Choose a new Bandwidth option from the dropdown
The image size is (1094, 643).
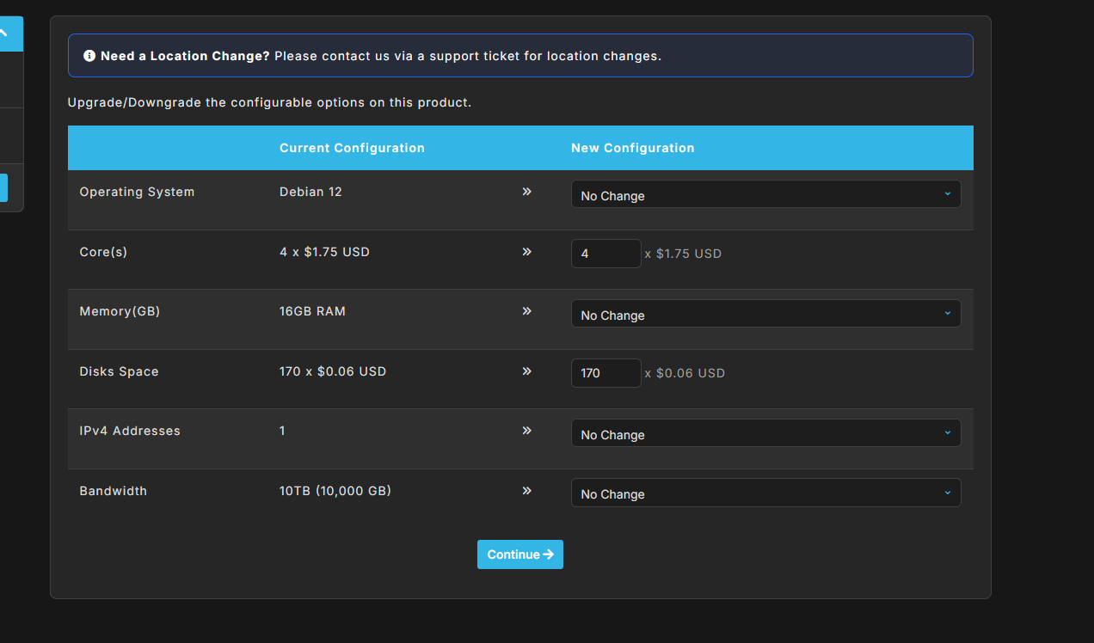coord(765,493)
